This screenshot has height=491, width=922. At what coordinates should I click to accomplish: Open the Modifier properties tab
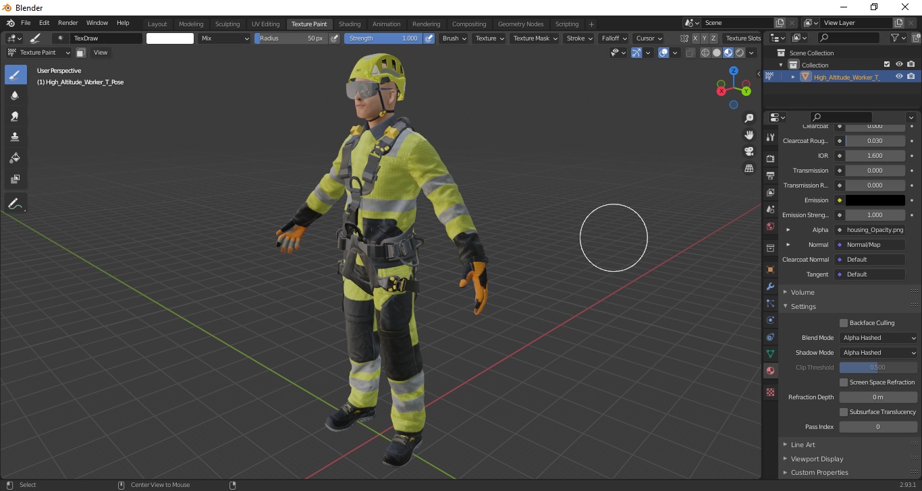(x=771, y=286)
